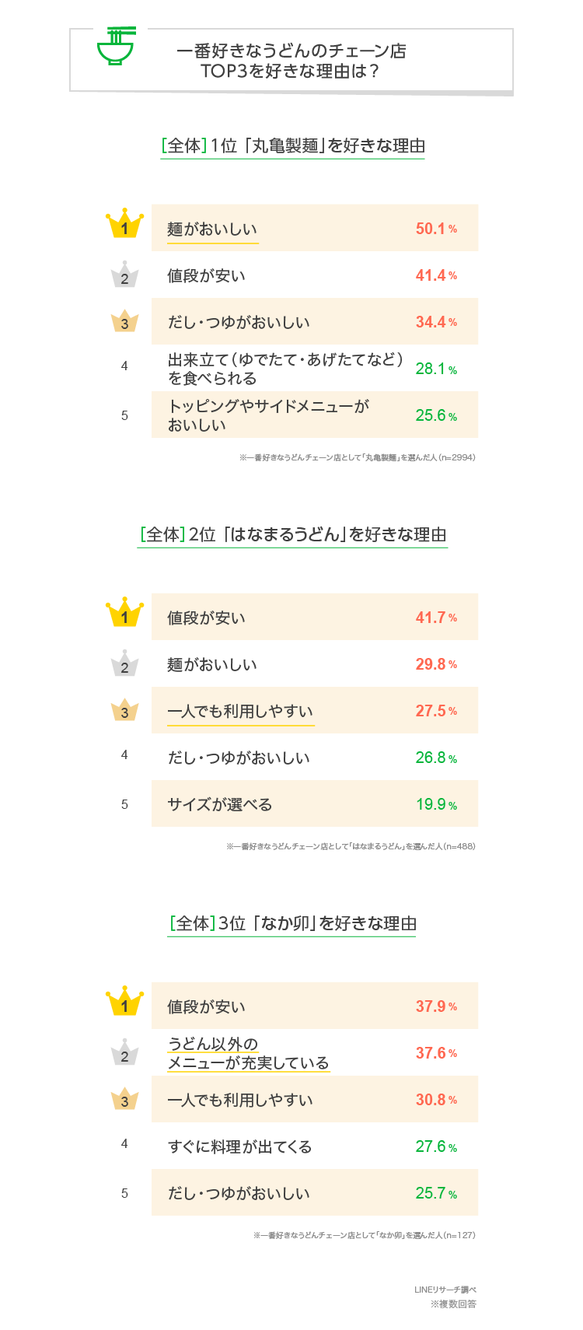Click the なか卯を好きな理由 heading

point(292,924)
